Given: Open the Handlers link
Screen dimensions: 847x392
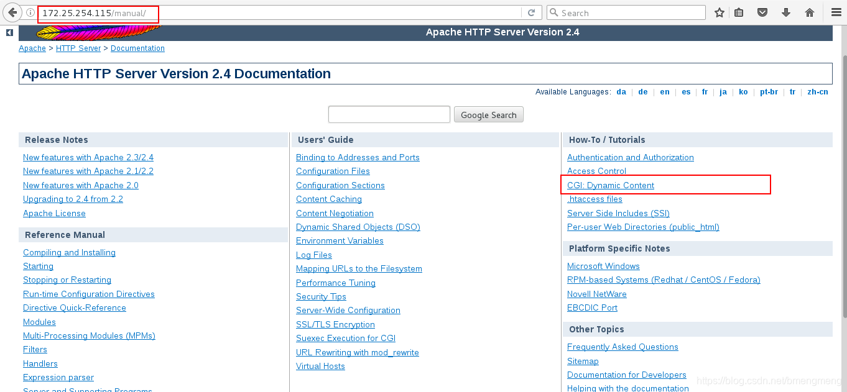Looking at the screenshot, I should (40, 363).
